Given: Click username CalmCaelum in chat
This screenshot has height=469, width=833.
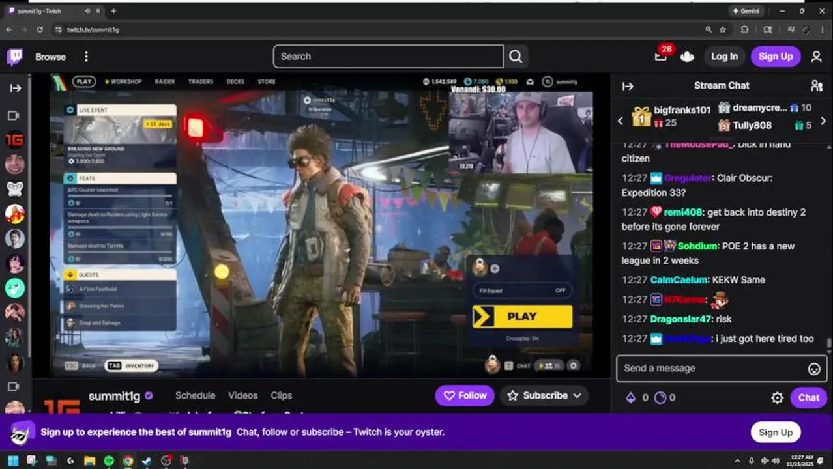Looking at the screenshot, I should [679, 280].
